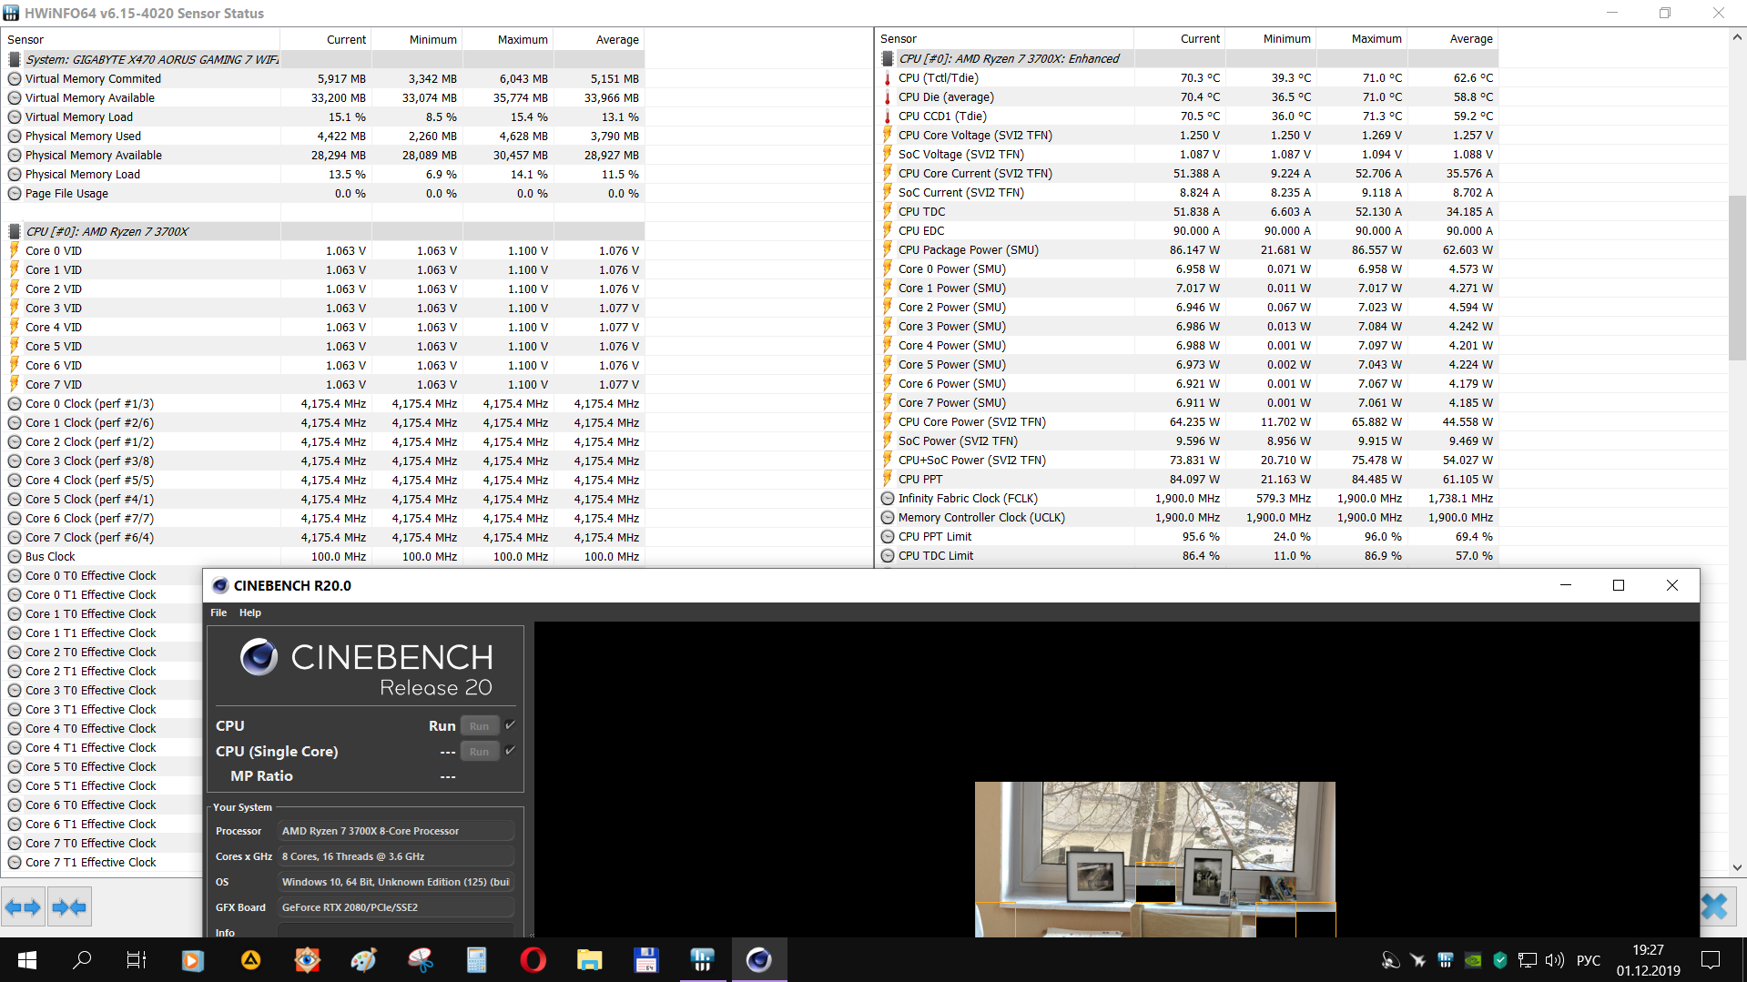Image resolution: width=1747 pixels, height=982 pixels.
Task: Click the Cinebench render preview image
Action: [x=1154, y=859]
